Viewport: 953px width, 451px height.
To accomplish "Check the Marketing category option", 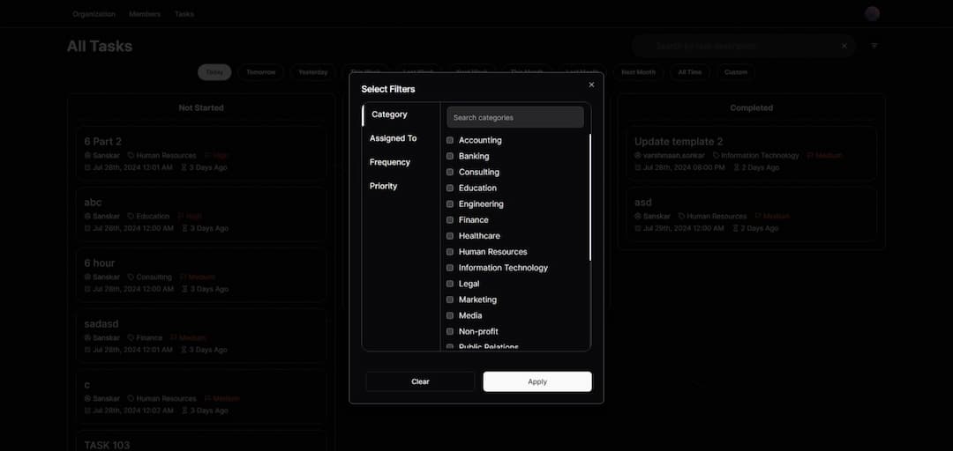I will click(450, 299).
